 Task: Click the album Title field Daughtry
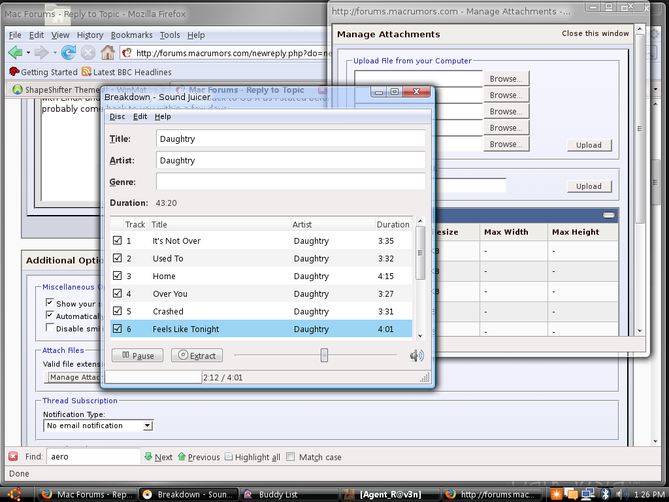point(291,139)
